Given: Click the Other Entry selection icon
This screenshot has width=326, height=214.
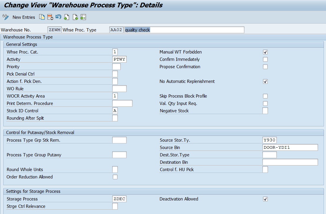Looking at the screenshot, I should [x=83, y=17].
